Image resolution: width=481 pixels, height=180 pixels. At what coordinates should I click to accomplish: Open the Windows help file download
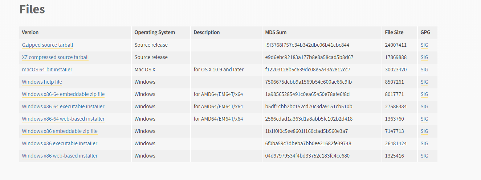[x=42, y=82]
